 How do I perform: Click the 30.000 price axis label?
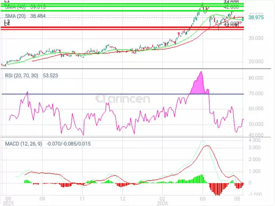pyautogui.click(x=256, y=38)
